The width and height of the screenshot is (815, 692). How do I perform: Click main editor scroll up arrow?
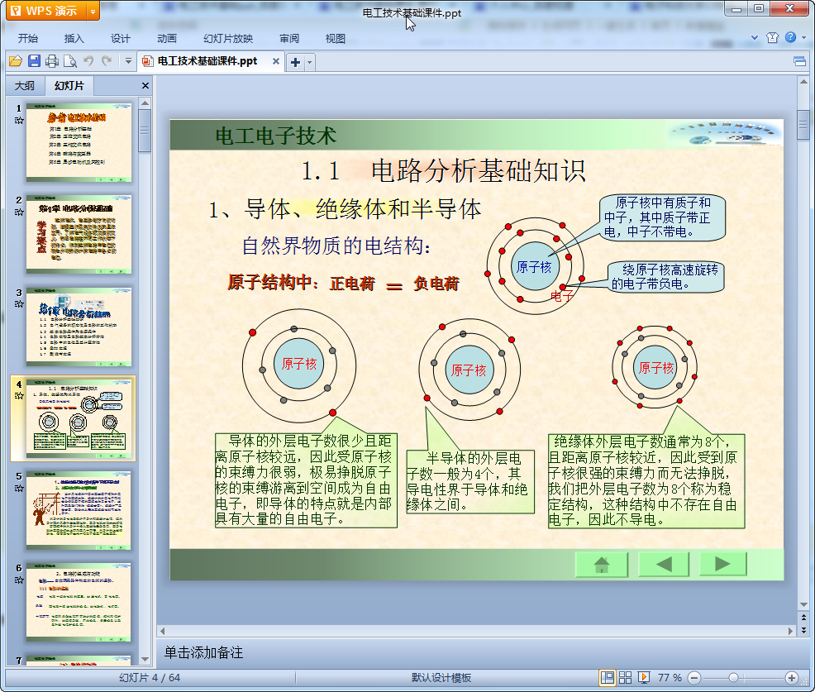click(803, 82)
